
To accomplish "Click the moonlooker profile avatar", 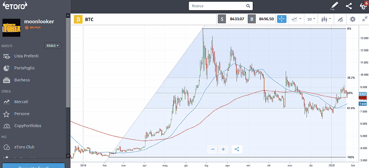I will click(x=11, y=28).
